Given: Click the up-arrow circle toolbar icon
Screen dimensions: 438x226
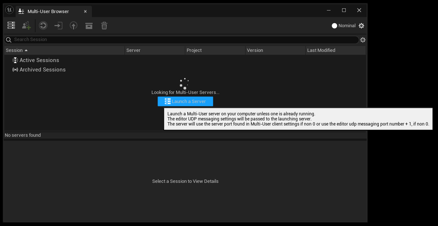Looking at the screenshot, I should coord(74,25).
